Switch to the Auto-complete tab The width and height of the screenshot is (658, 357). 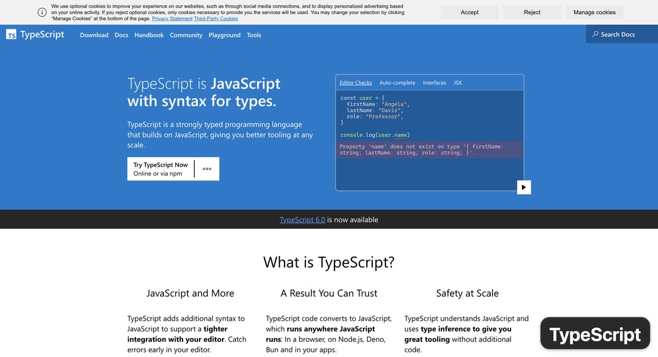click(x=398, y=83)
